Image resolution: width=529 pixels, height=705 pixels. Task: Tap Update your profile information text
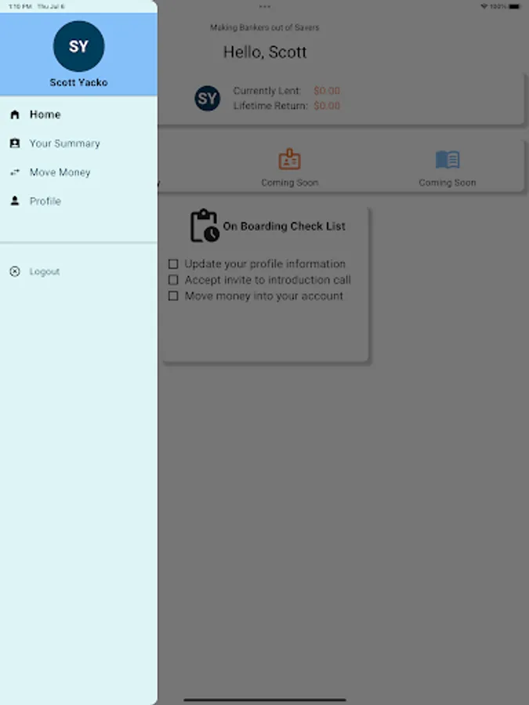(x=265, y=264)
